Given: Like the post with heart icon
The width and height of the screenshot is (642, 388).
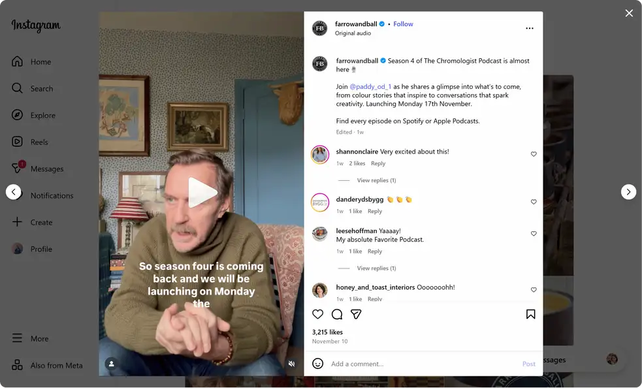Looking at the screenshot, I should (x=317, y=314).
